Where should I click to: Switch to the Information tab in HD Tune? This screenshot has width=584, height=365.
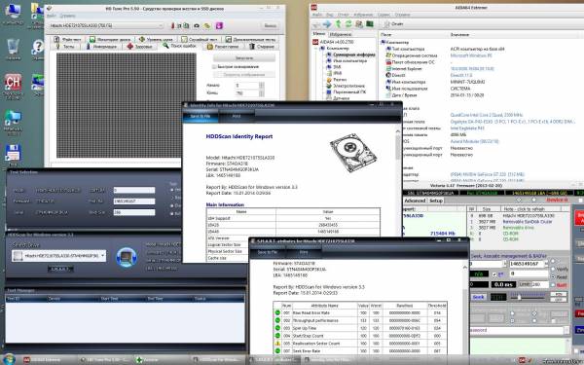[101, 47]
